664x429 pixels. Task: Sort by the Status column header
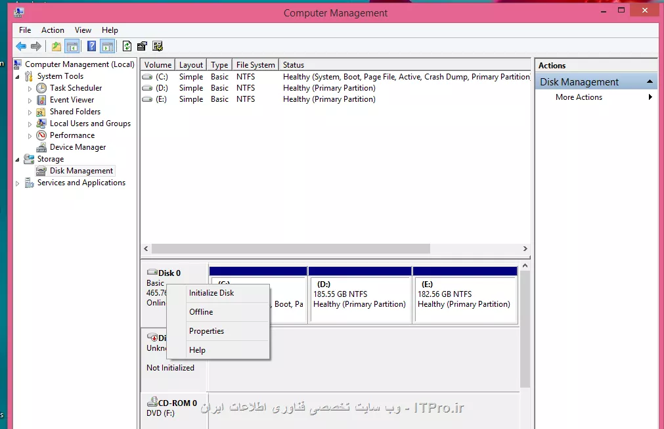pos(405,65)
